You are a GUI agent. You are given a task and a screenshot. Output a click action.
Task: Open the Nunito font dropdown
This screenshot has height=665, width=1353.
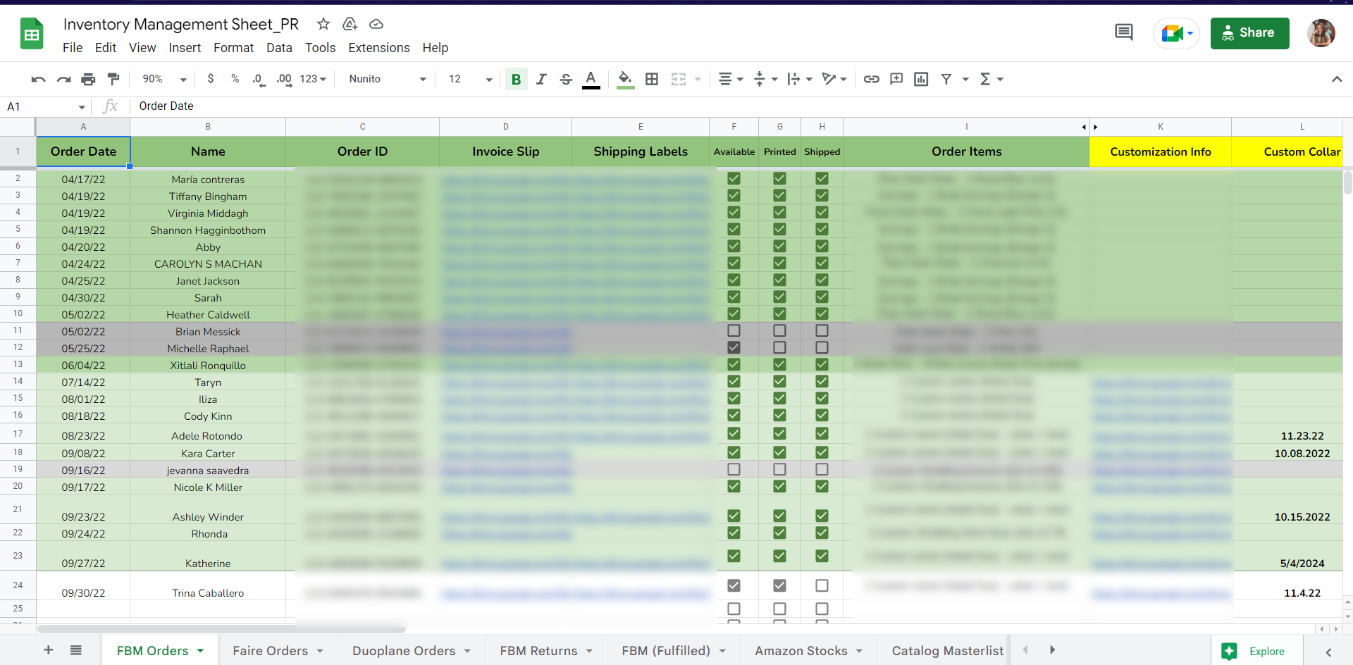point(388,79)
